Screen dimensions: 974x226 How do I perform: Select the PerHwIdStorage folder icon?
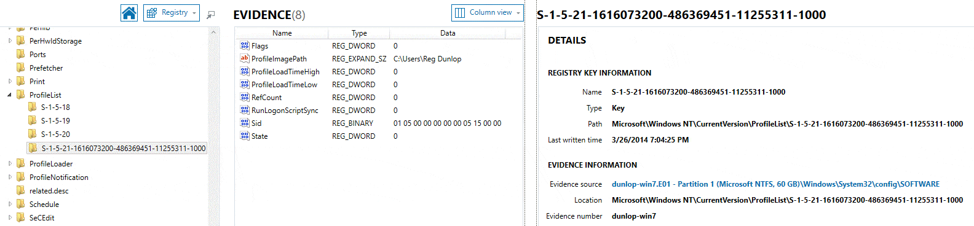21,41
